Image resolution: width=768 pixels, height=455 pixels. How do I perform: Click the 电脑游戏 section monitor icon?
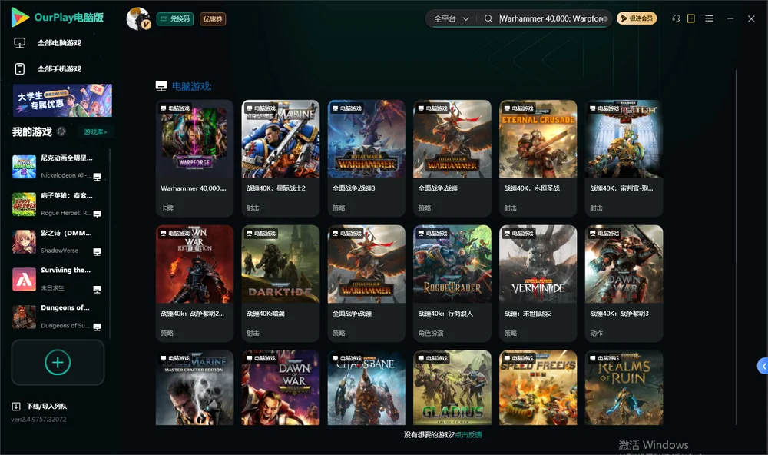pyautogui.click(x=161, y=86)
